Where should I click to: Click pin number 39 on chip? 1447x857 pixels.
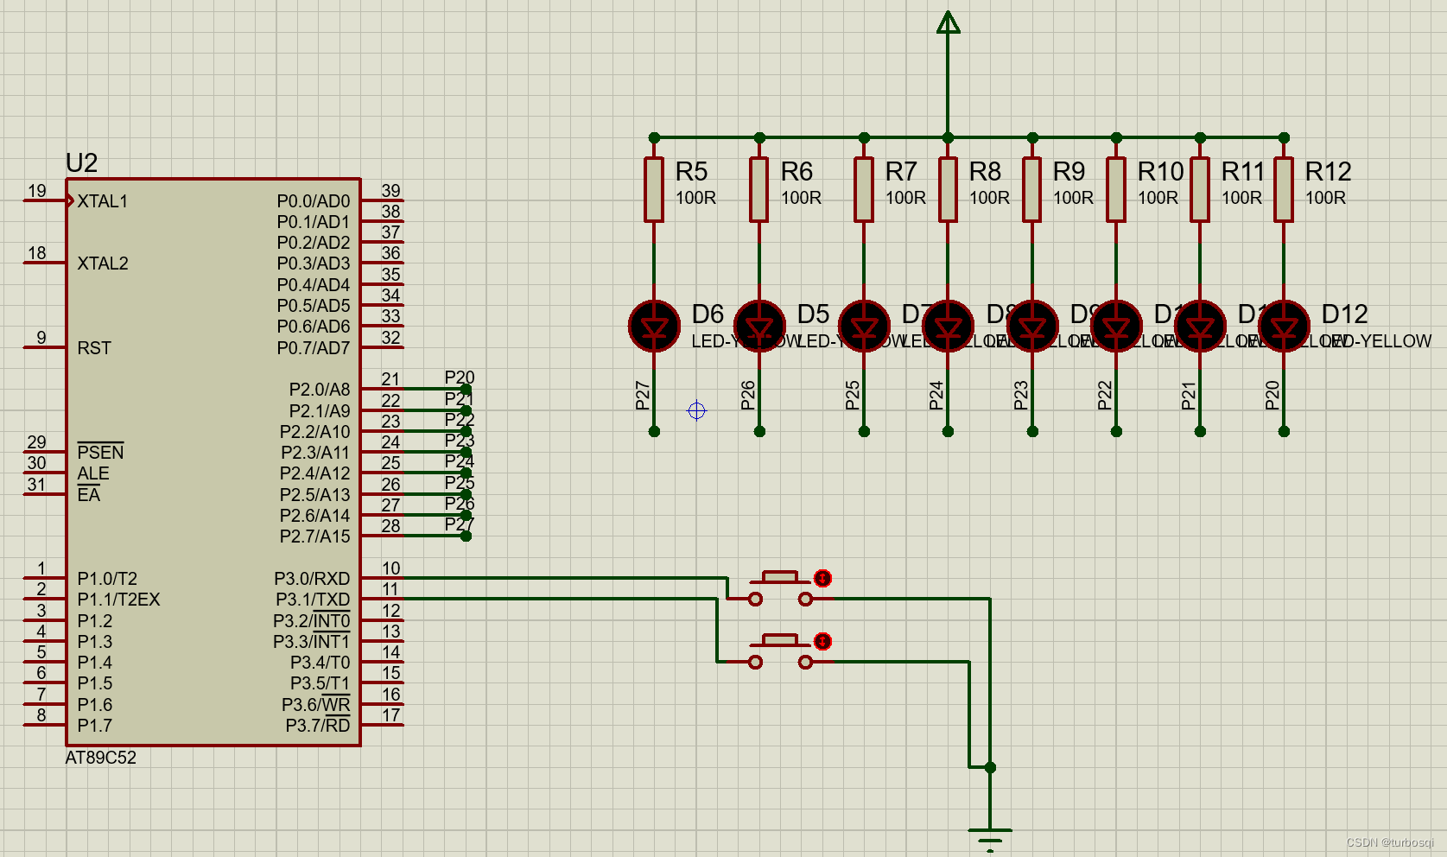tap(390, 191)
